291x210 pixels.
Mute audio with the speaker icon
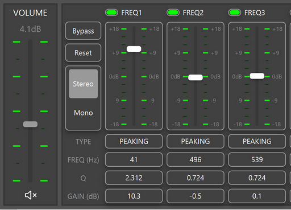pyautogui.click(x=31, y=195)
